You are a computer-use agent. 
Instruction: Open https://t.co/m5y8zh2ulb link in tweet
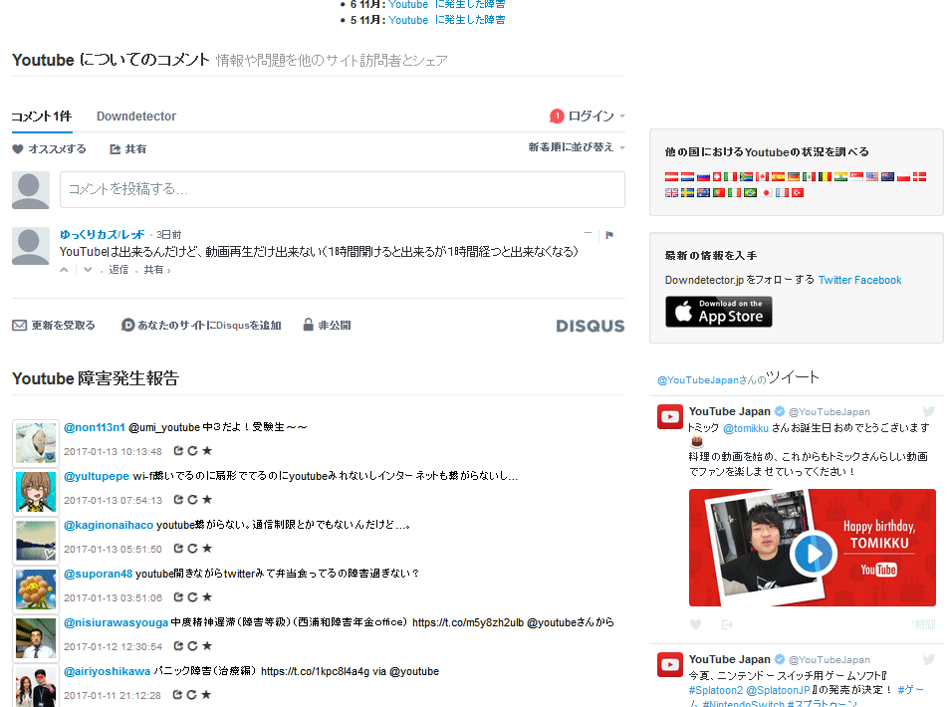(x=468, y=622)
